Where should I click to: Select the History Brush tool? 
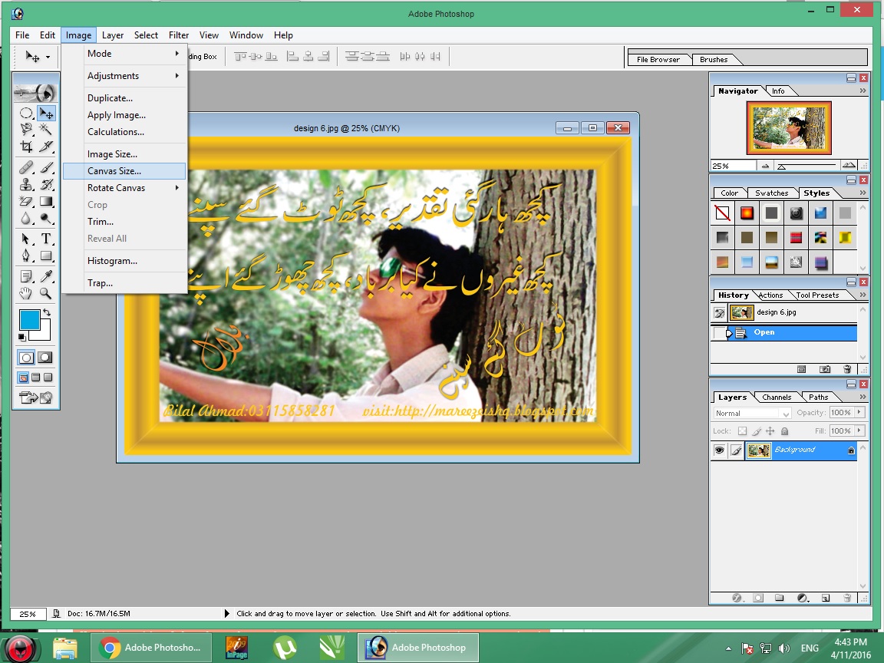click(x=46, y=184)
